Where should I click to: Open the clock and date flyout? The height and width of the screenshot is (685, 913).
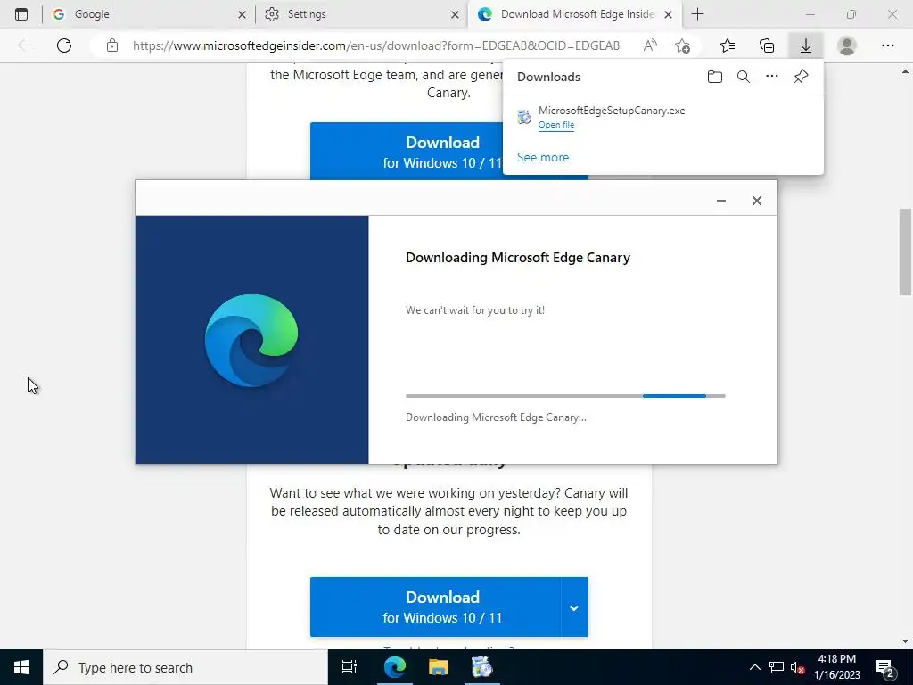(x=836, y=667)
